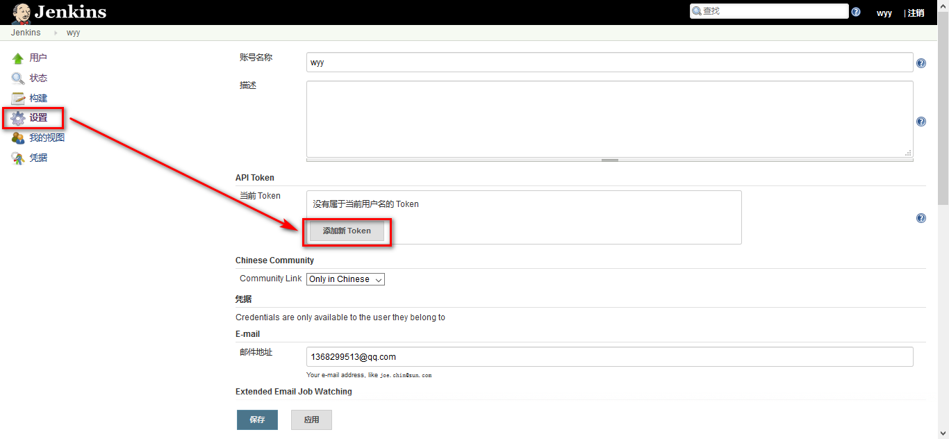Go to wyy breadcrumb link

73,33
